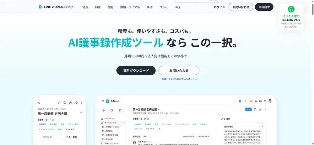314x145 pixels.
Task: Click the こちら free trial link
Action: [x=194, y=79]
